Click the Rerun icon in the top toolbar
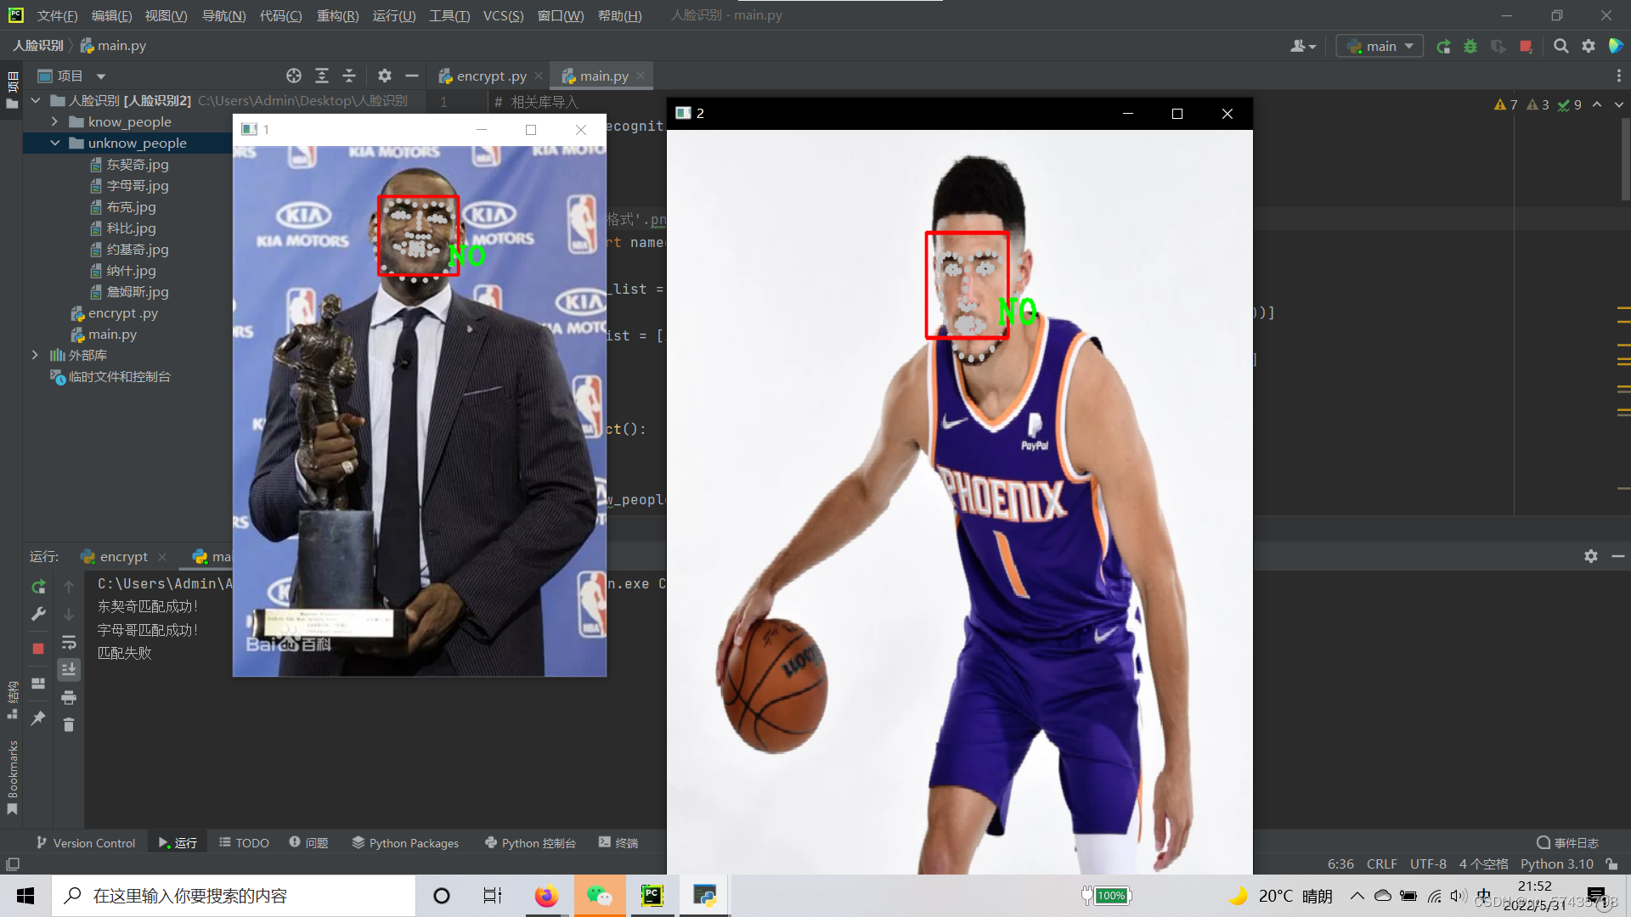The image size is (1631, 917). coord(1443,47)
